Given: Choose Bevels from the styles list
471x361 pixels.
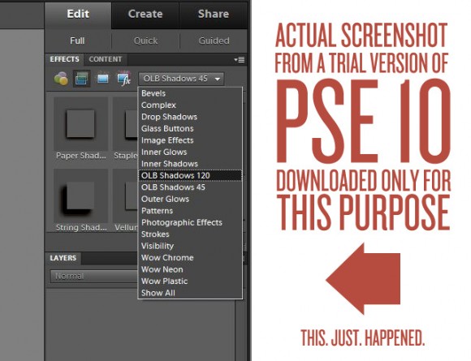Looking at the screenshot, I should click(190, 93).
